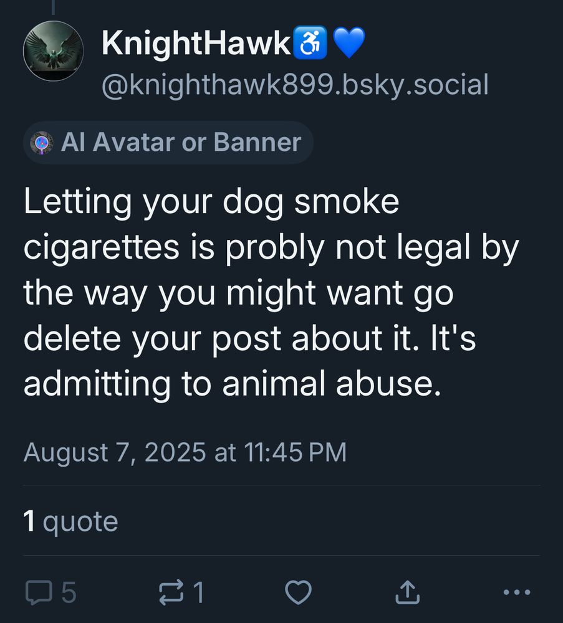This screenshot has width=563, height=623.
Task: Click the magnifying glass badge on the AI label
Action: pos(41,143)
